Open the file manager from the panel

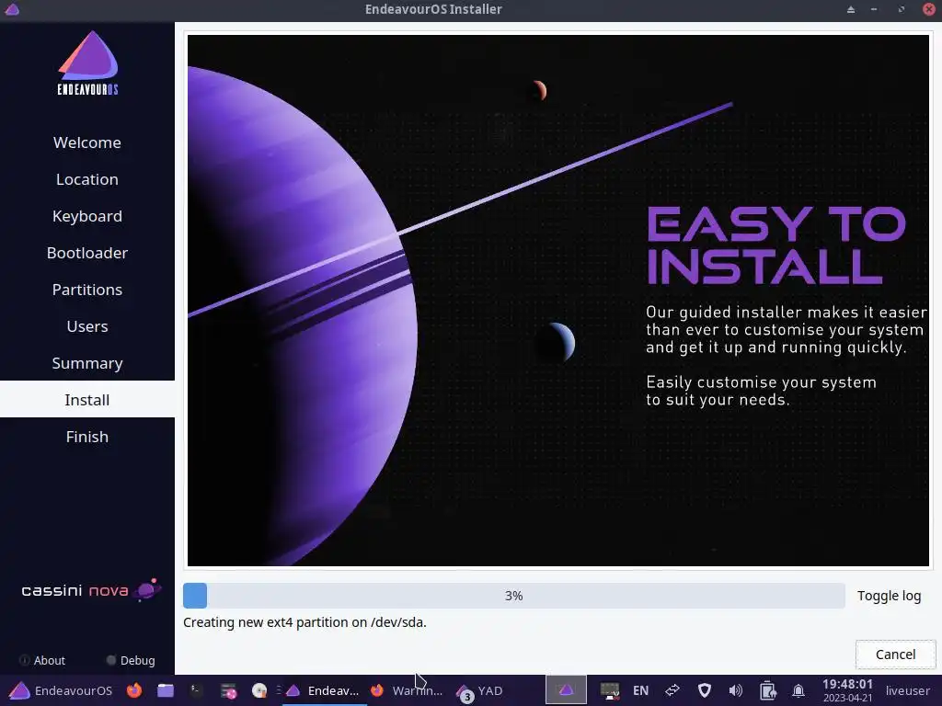[x=166, y=690]
